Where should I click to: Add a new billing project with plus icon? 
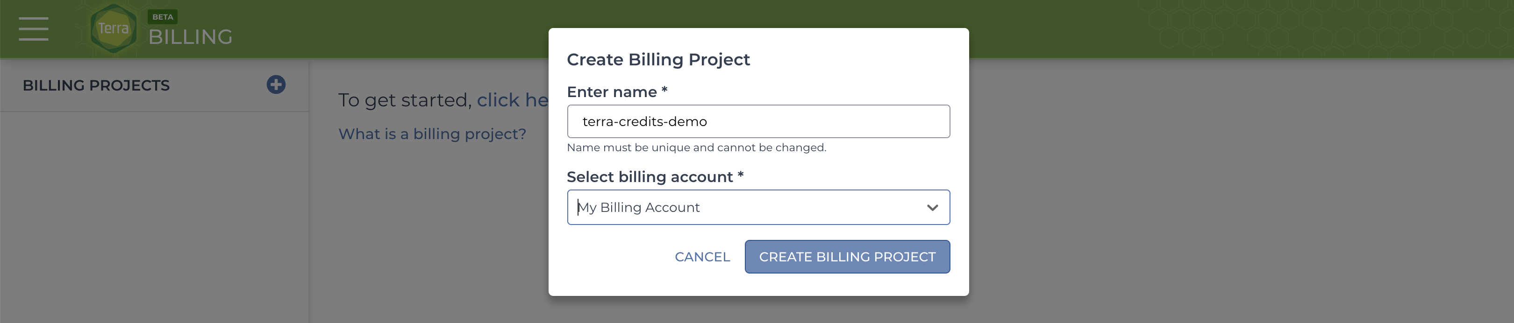[276, 84]
